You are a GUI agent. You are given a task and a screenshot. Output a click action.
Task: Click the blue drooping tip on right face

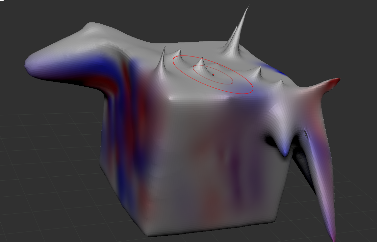coord(285,151)
